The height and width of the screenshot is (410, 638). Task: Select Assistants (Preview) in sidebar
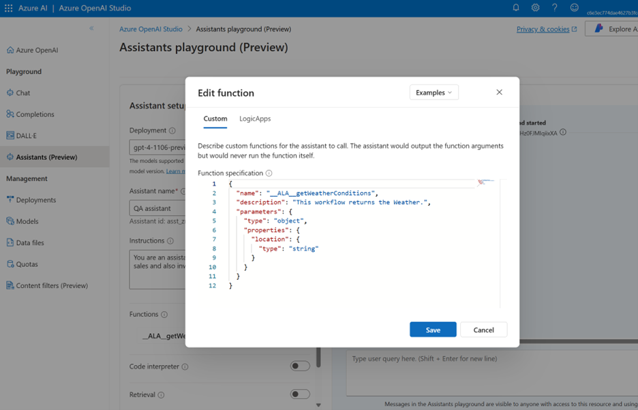[55, 157]
